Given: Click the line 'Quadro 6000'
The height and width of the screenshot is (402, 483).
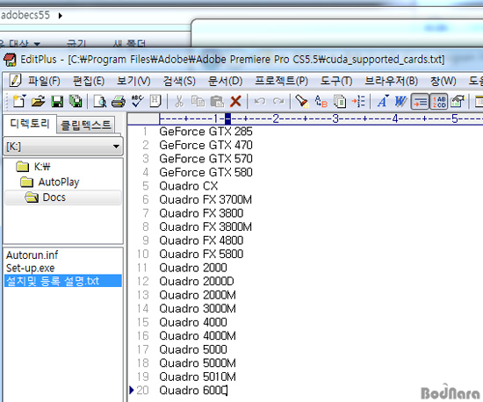Looking at the screenshot, I should pyautogui.click(x=193, y=390).
